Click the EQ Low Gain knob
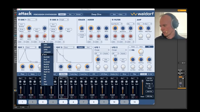 point(132,67)
